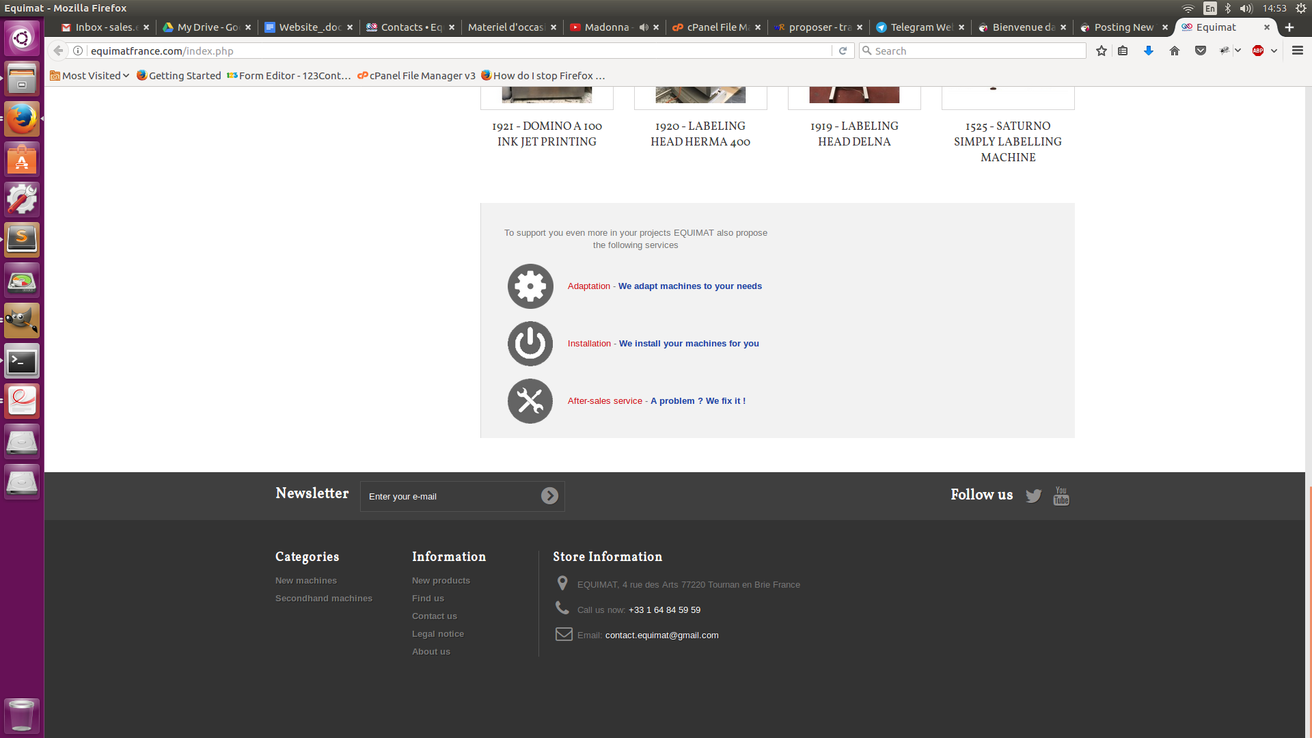
Task: Switch to the Telegram Web tab
Action: [x=920, y=27]
